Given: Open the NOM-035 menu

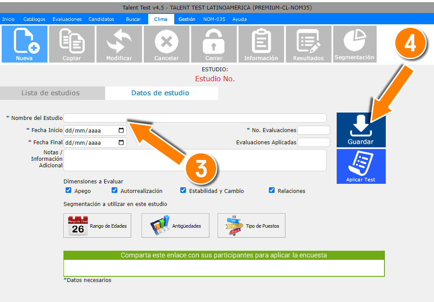Looking at the screenshot, I should pyautogui.click(x=214, y=19).
